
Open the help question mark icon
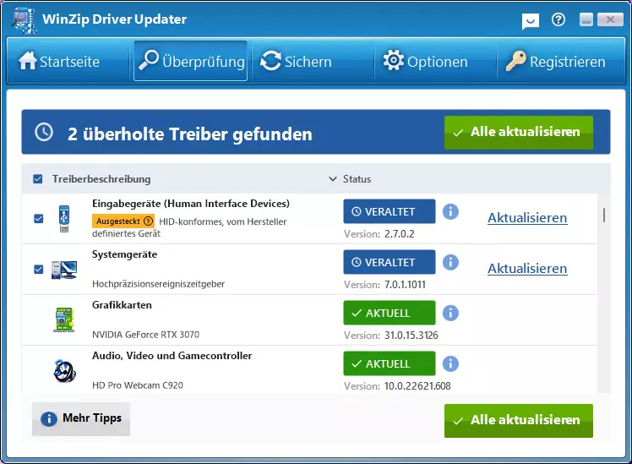pyautogui.click(x=558, y=19)
